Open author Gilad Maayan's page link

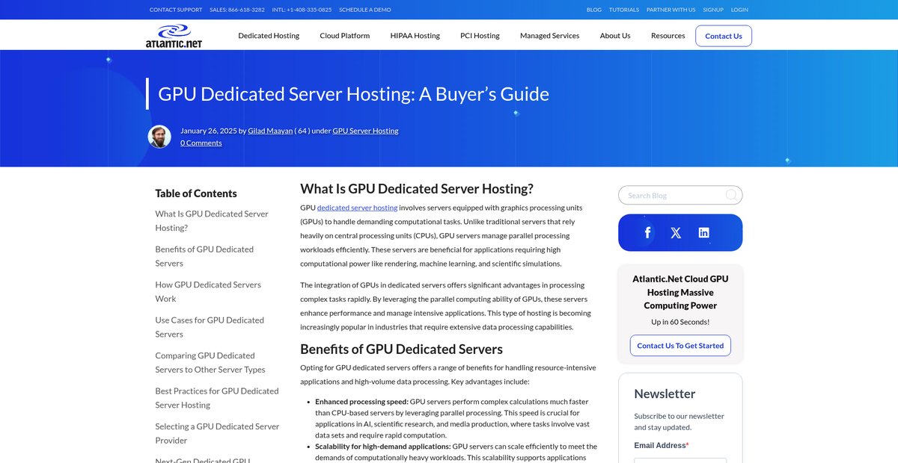tap(270, 131)
